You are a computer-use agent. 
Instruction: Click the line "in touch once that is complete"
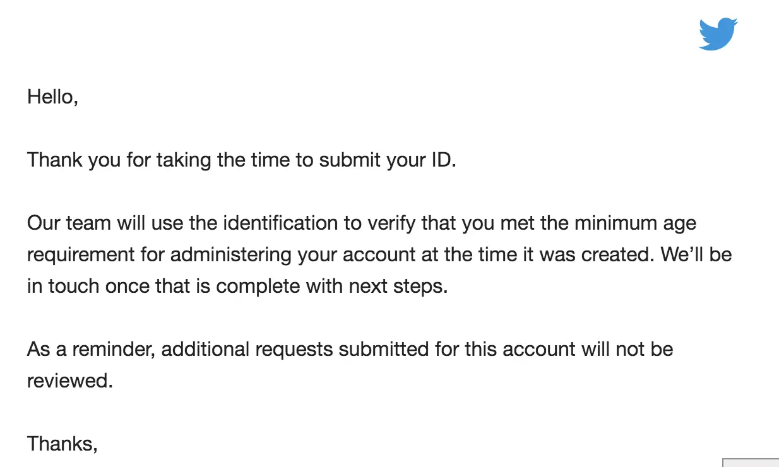click(237, 287)
